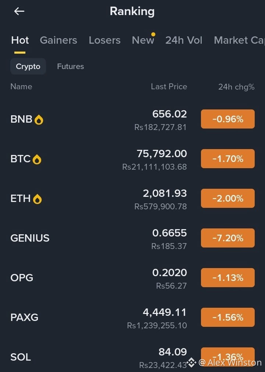Select the Hot tab

pos(20,40)
